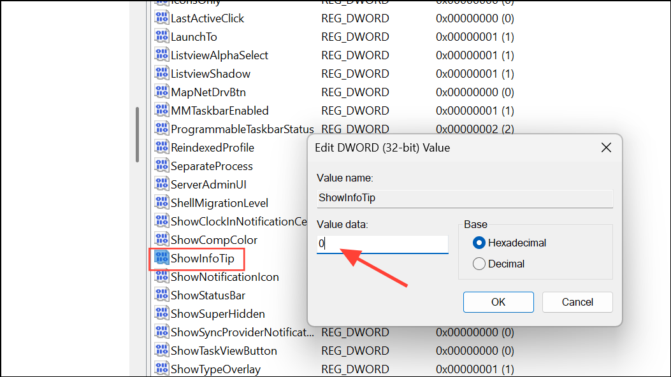Image resolution: width=671 pixels, height=377 pixels.
Task: Click the MMTaskbarEnabled DWORD icon
Action: [162, 110]
